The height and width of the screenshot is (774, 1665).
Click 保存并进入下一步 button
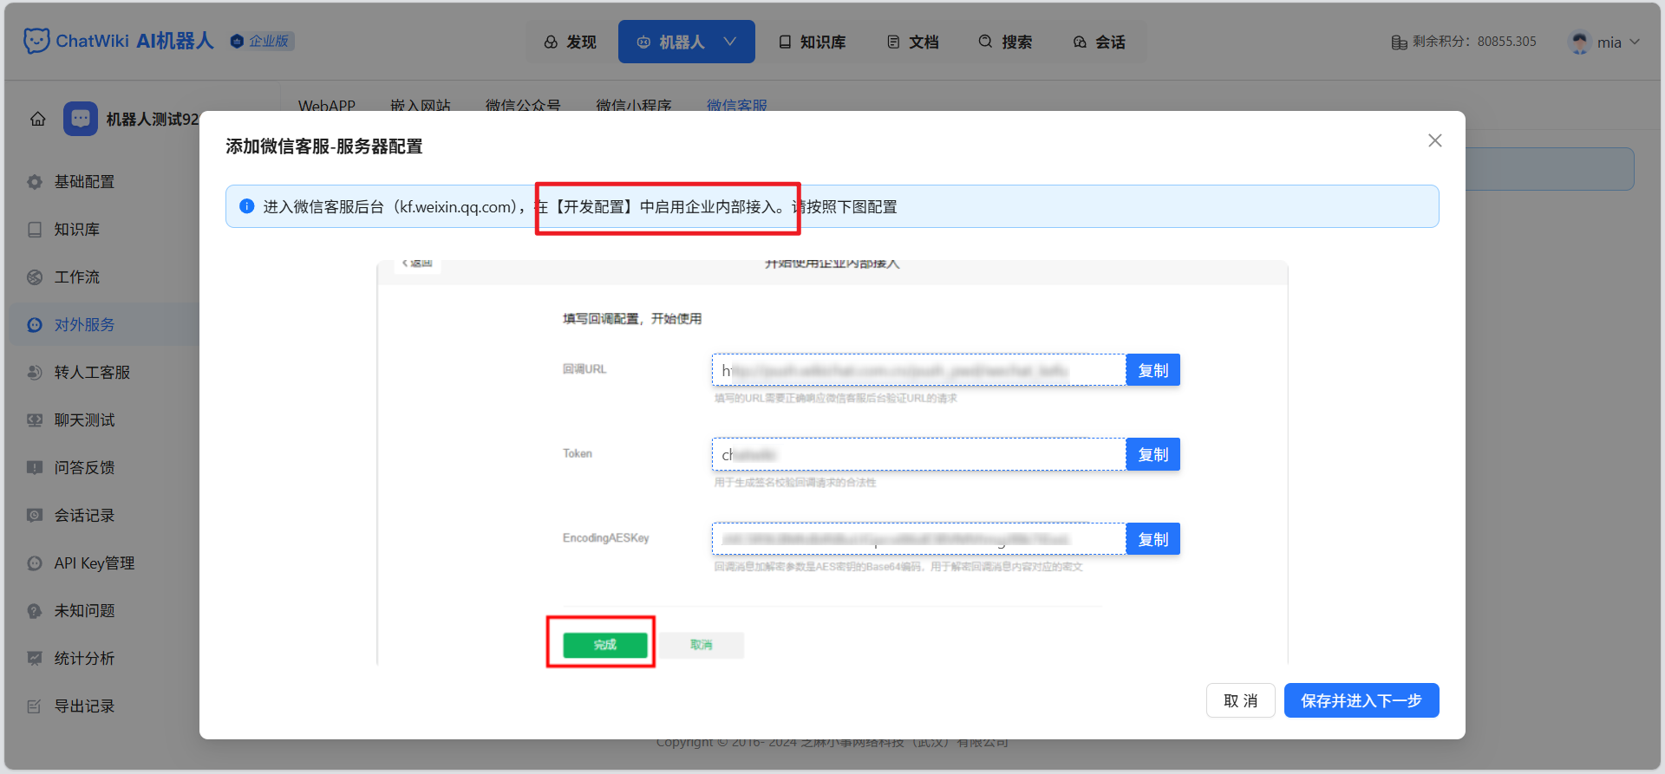[x=1361, y=700]
